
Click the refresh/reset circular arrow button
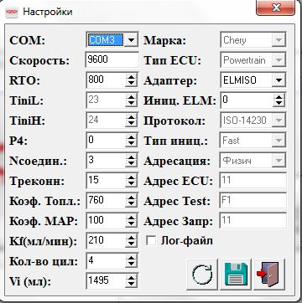(x=202, y=274)
